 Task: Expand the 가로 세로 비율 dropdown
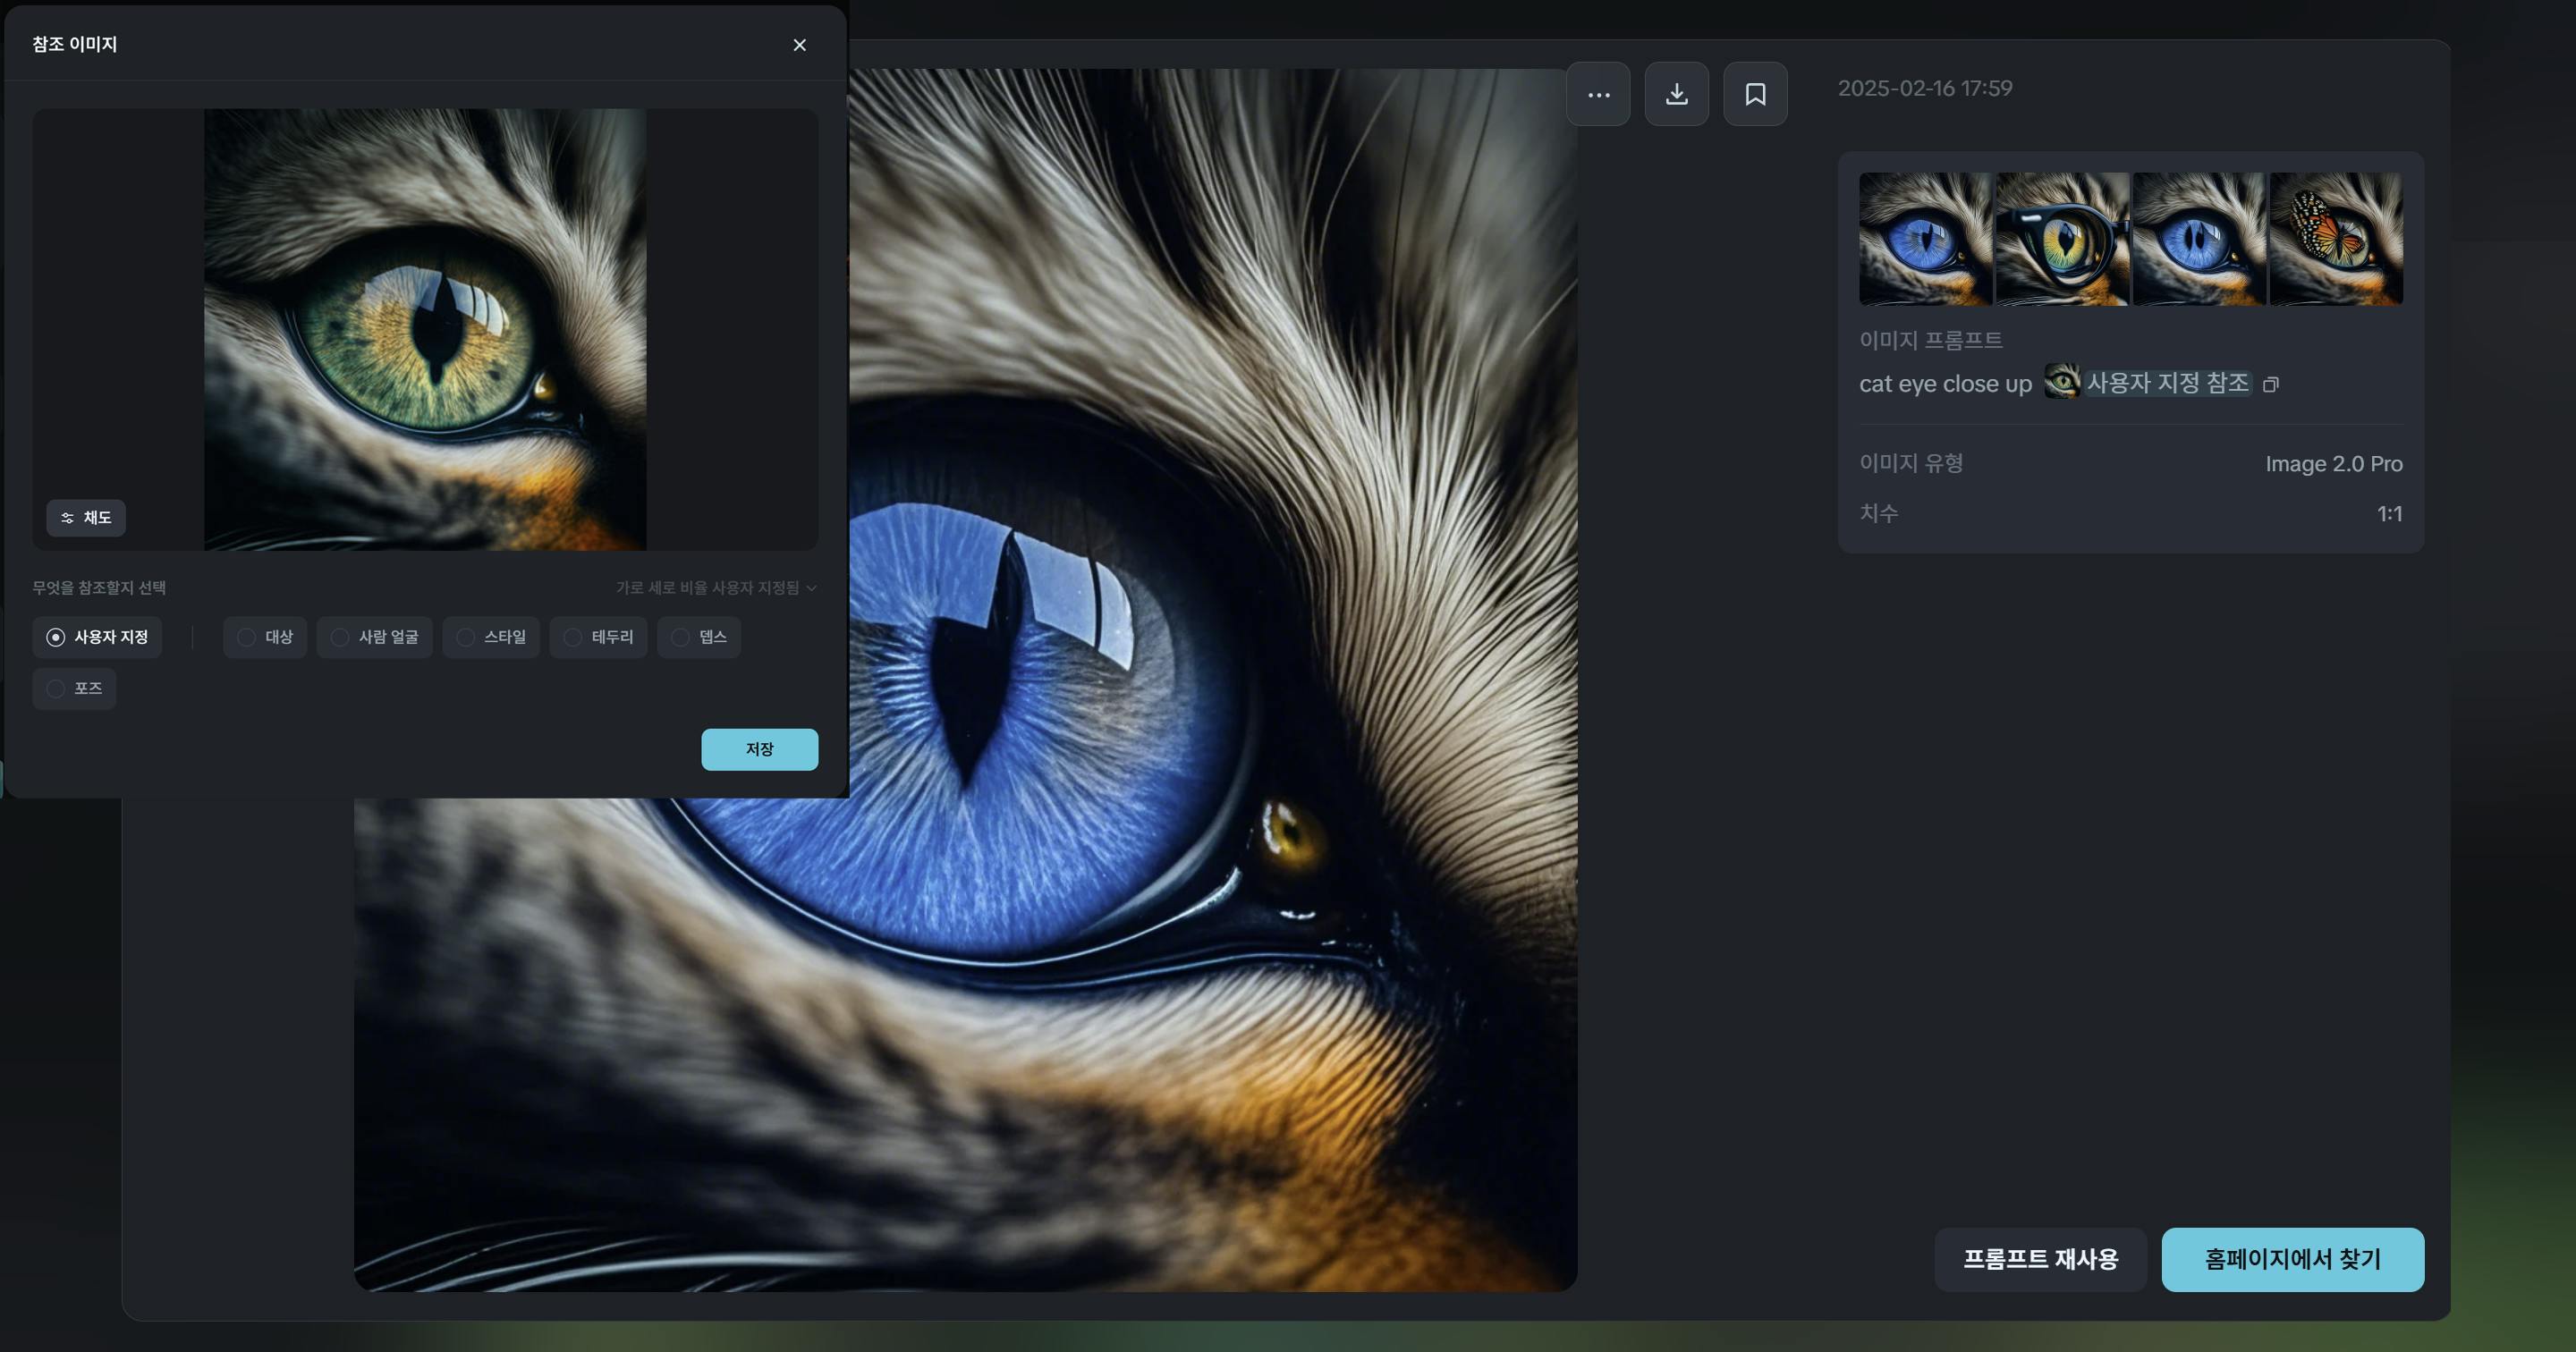(716, 588)
